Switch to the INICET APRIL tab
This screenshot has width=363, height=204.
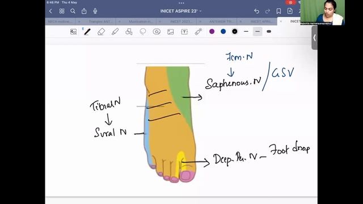tap(261, 22)
